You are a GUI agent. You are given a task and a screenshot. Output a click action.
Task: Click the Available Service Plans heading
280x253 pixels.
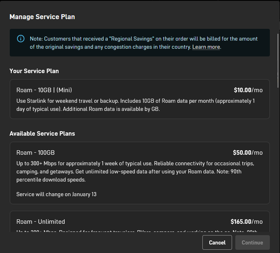pyautogui.click(x=42, y=134)
